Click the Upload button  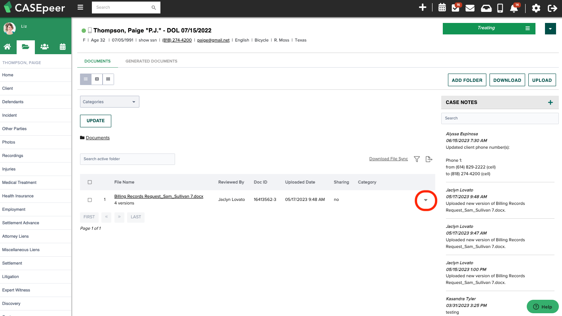pyautogui.click(x=542, y=80)
